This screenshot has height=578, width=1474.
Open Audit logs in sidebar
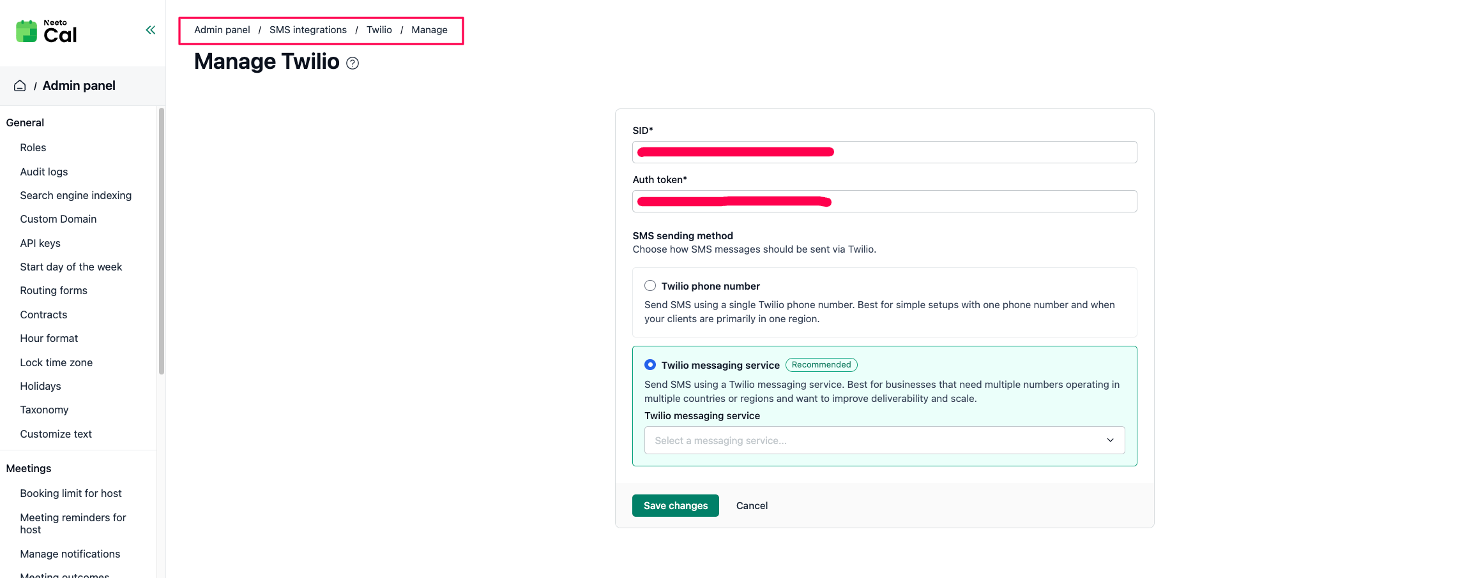coord(44,172)
